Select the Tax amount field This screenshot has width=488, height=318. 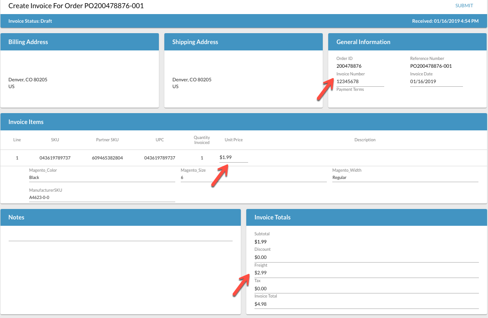coord(366,289)
